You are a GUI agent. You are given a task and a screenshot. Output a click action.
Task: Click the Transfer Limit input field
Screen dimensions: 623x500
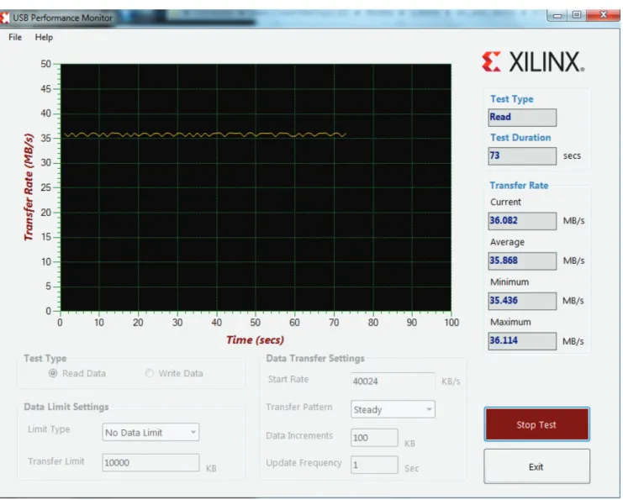pyautogui.click(x=150, y=463)
